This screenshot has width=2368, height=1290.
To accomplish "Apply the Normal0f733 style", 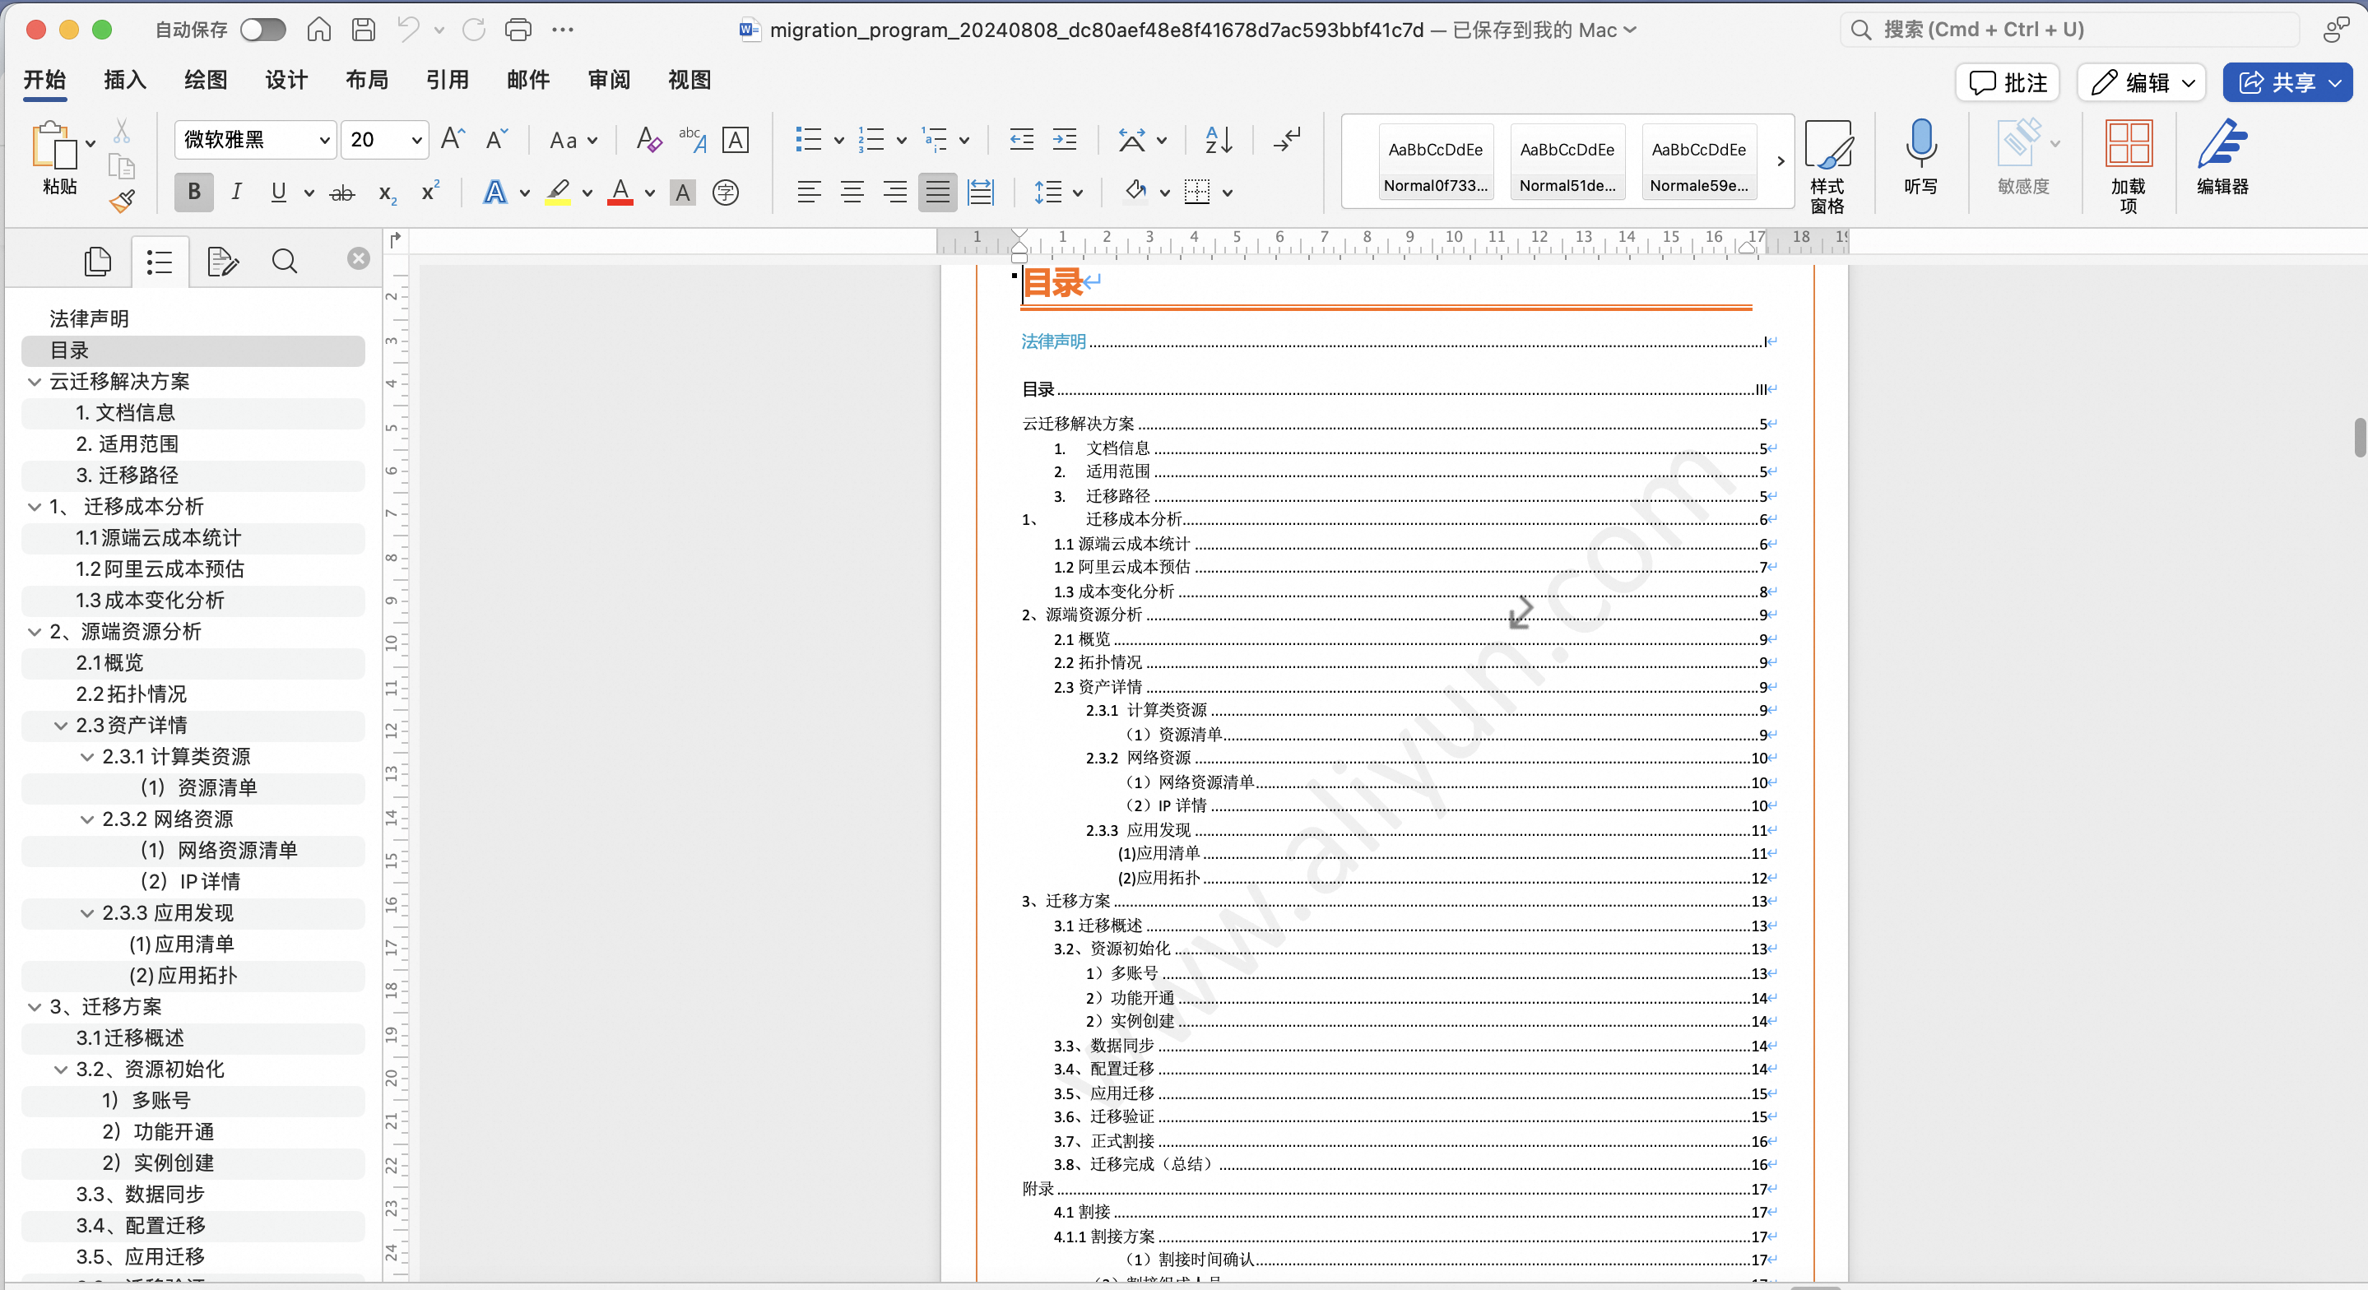I will [x=1435, y=162].
